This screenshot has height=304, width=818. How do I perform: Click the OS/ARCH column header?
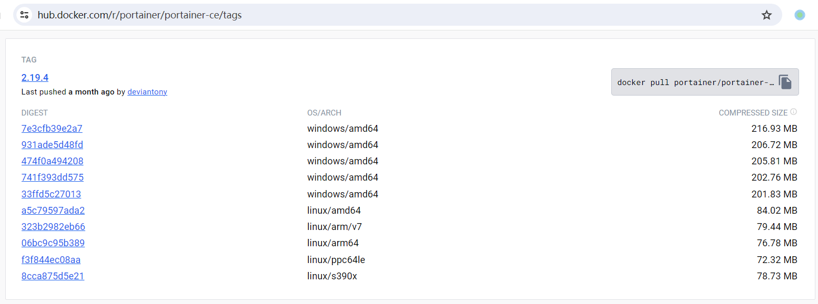coord(324,112)
